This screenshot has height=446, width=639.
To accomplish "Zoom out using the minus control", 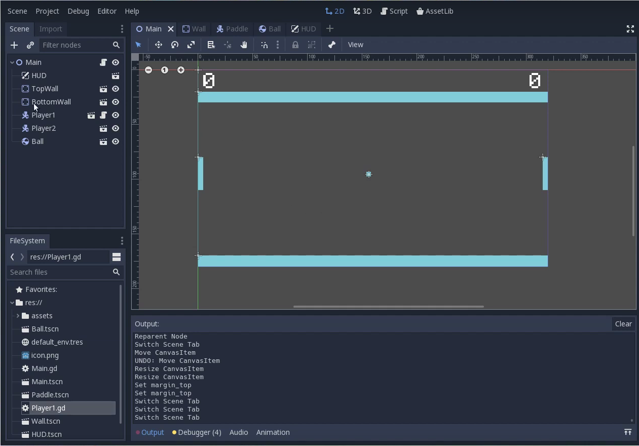I will 148,70.
